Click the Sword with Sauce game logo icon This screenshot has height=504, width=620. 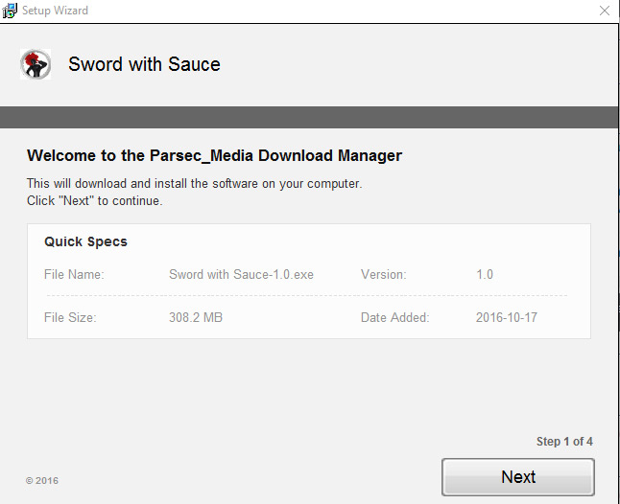[36, 64]
